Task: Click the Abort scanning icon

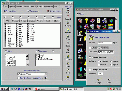Action: point(48,11)
